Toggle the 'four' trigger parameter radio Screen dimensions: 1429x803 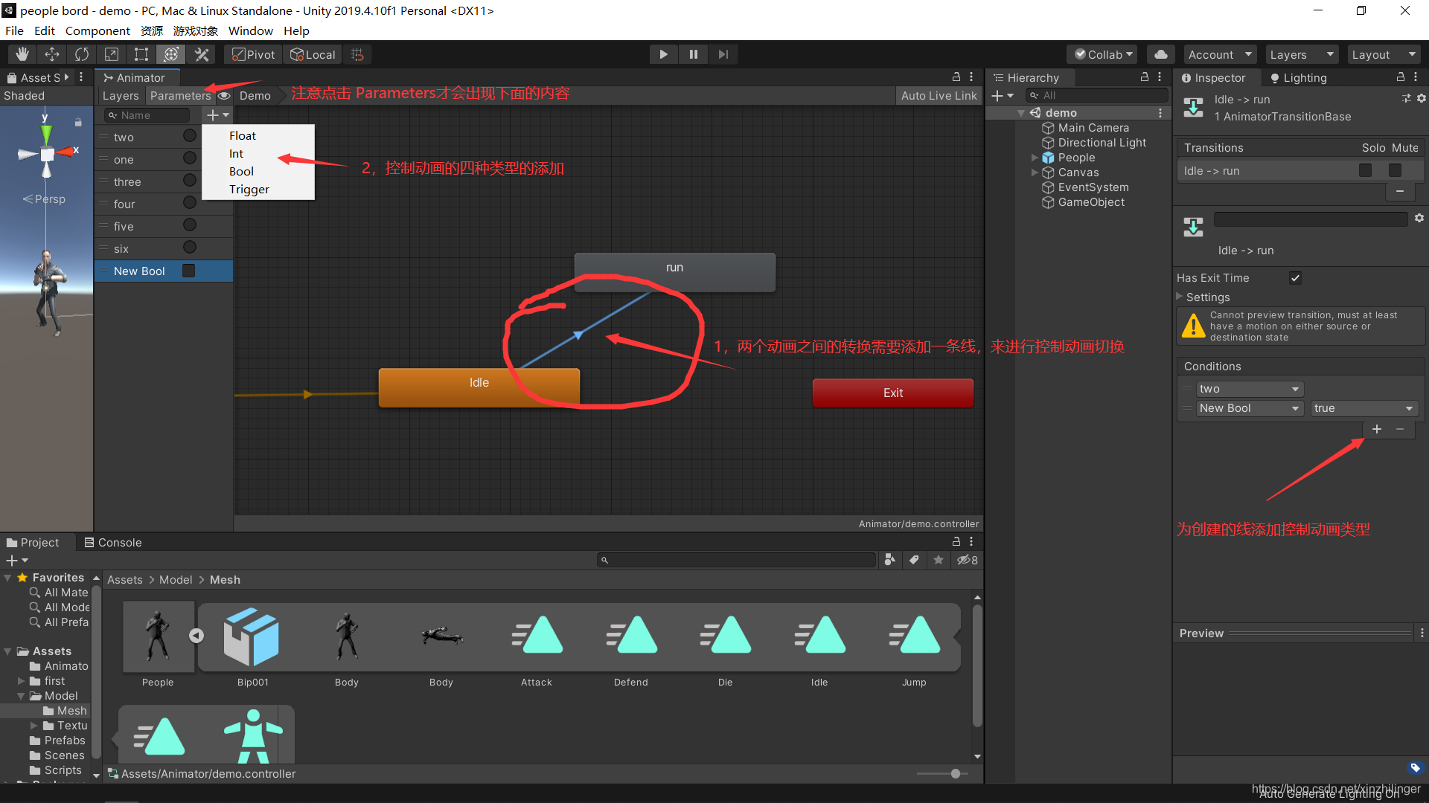190,202
